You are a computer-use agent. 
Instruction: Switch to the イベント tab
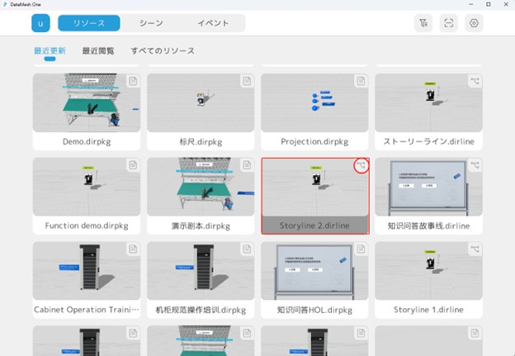[x=213, y=23]
